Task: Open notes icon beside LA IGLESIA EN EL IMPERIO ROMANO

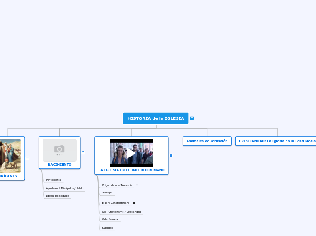Action: click(x=171, y=155)
